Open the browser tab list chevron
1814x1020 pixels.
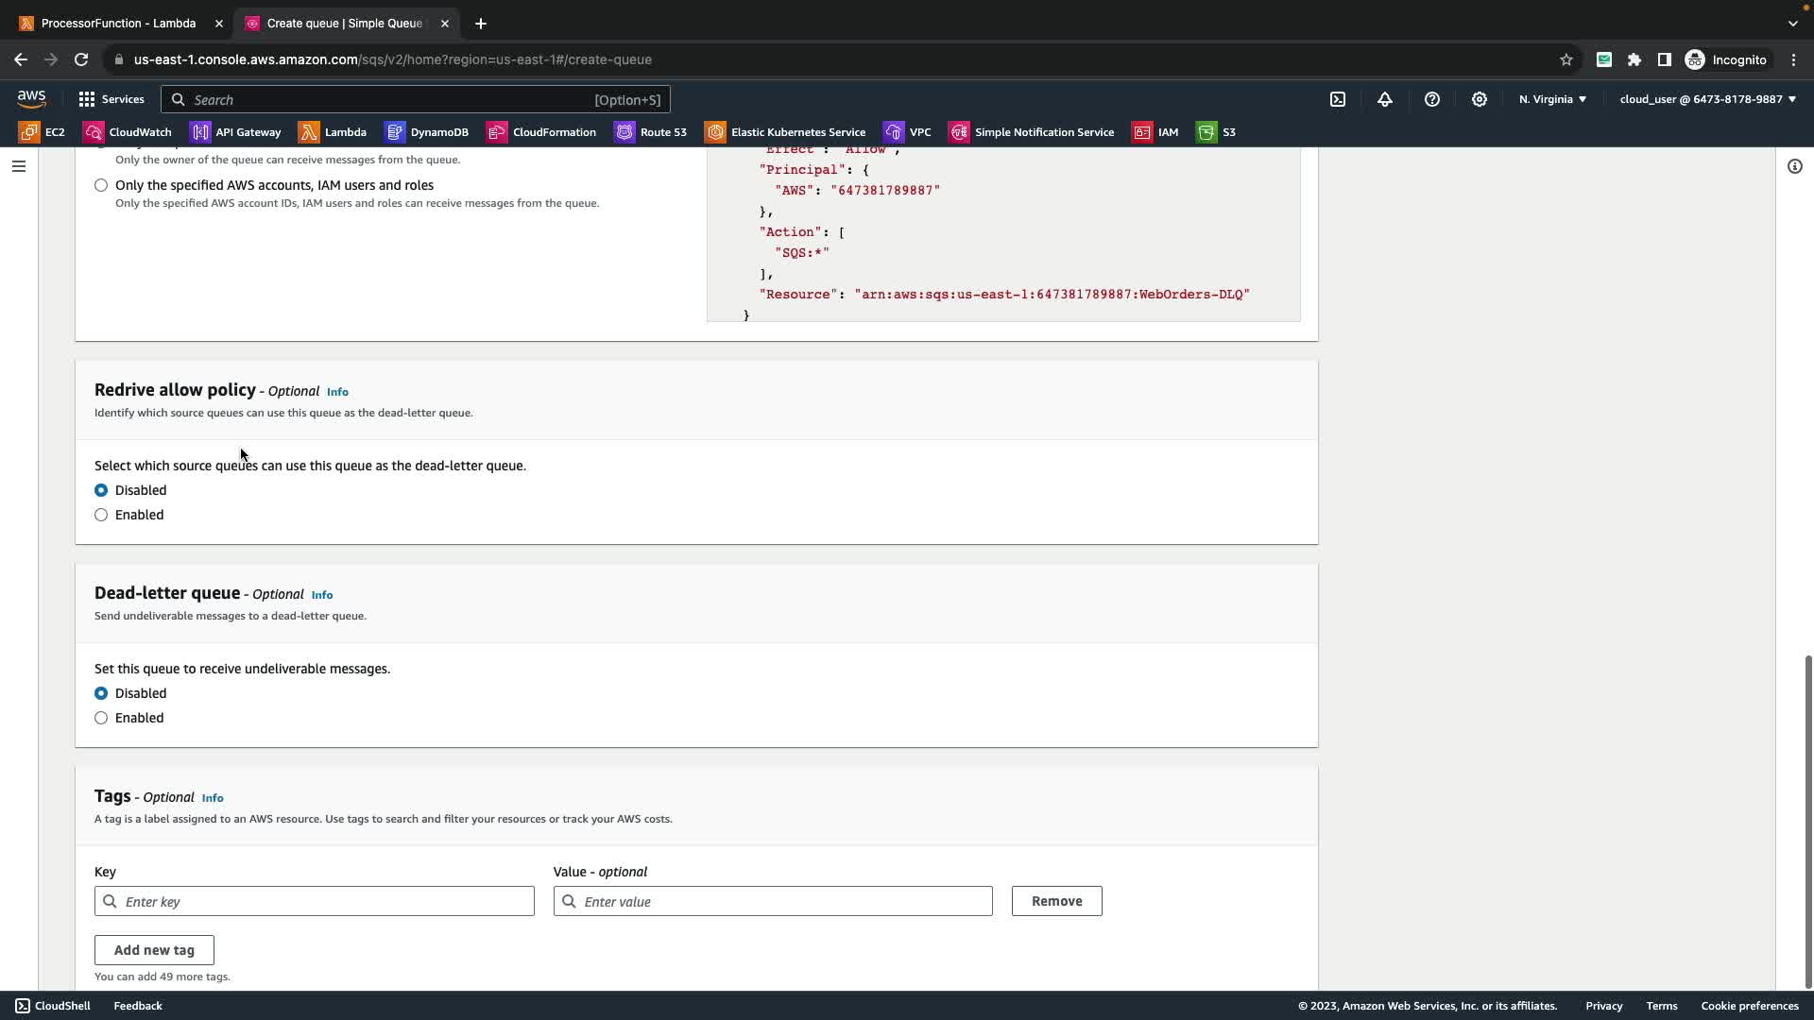pyautogui.click(x=1792, y=24)
